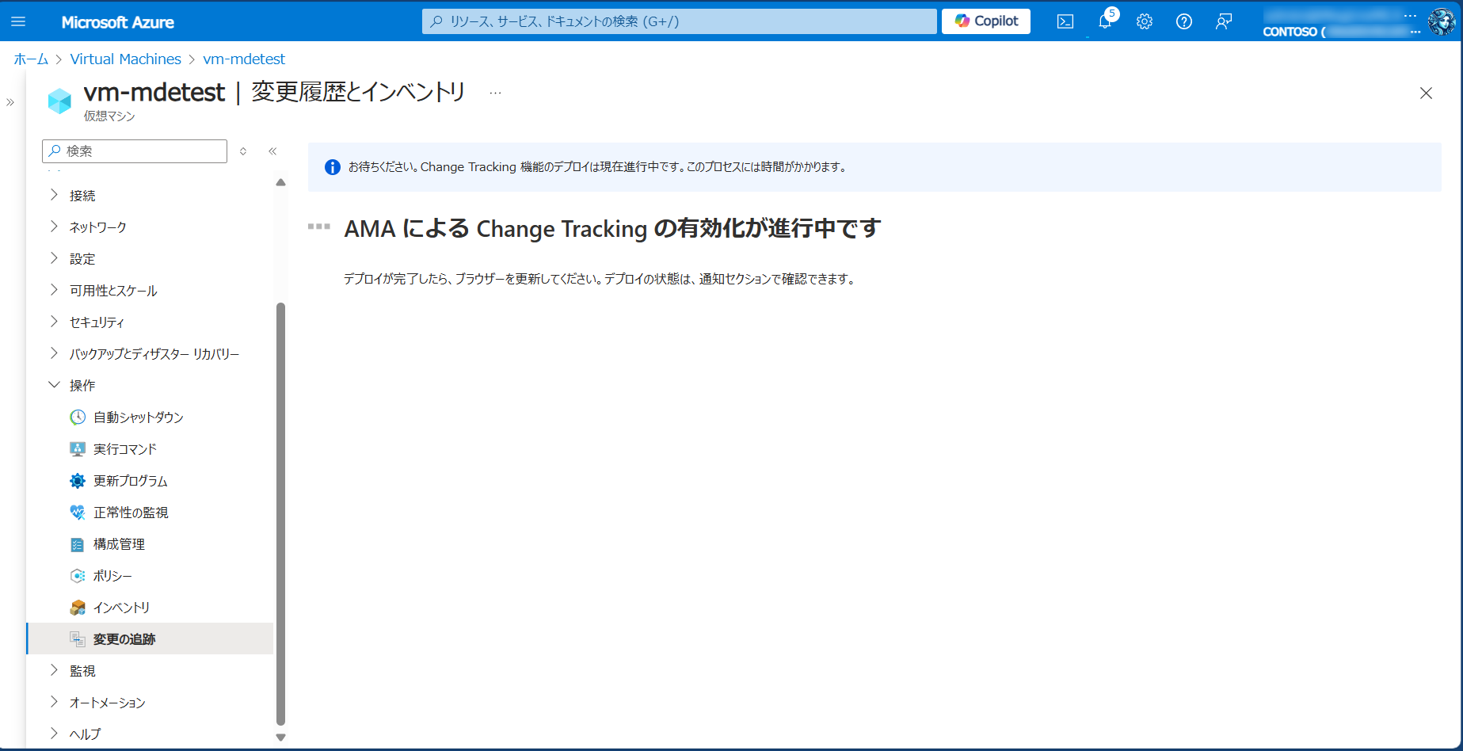Viewport: 1463px width, 751px height.
Task: Open 自動シャットダウン menu item
Action: point(138,417)
